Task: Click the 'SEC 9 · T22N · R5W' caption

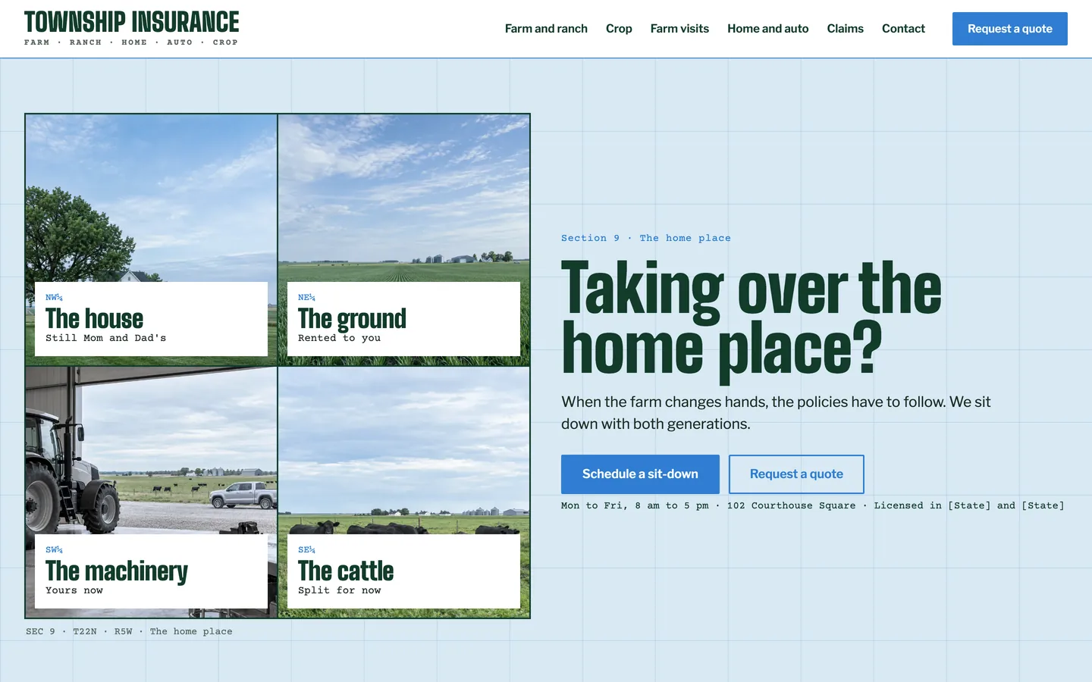Action: tap(129, 631)
